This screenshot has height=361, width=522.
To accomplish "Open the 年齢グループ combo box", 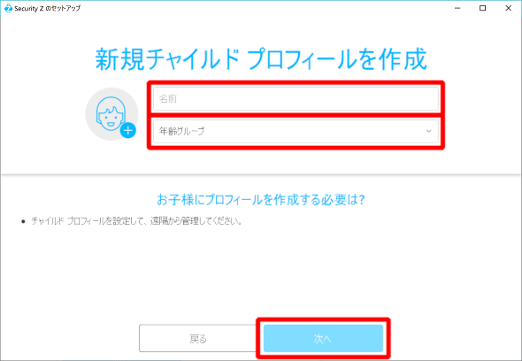I will (x=296, y=131).
